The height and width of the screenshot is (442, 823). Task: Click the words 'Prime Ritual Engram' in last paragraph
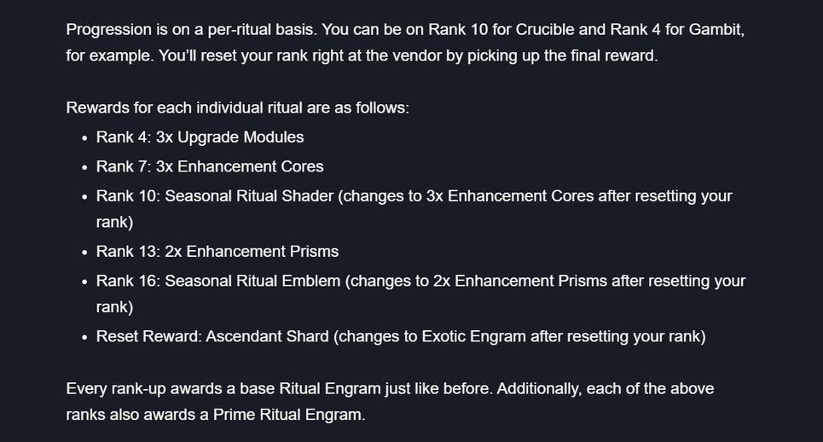(x=287, y=415)
